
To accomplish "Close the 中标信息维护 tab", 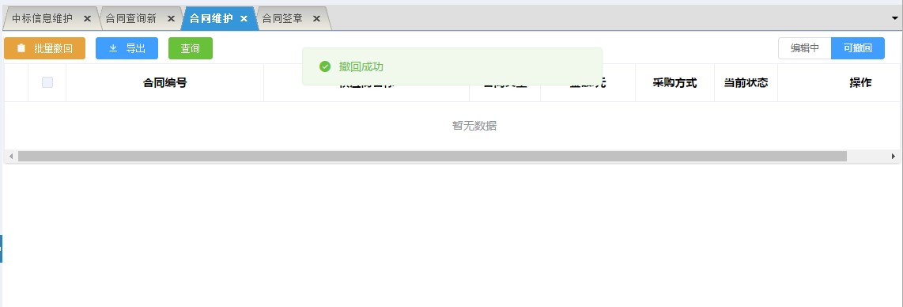I will [87, 18].
